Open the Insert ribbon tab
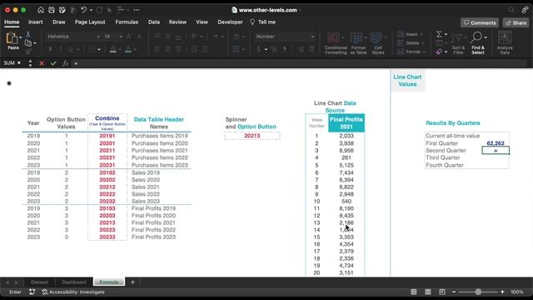Viewport: 533px width, 300px height. click(35, 22)
